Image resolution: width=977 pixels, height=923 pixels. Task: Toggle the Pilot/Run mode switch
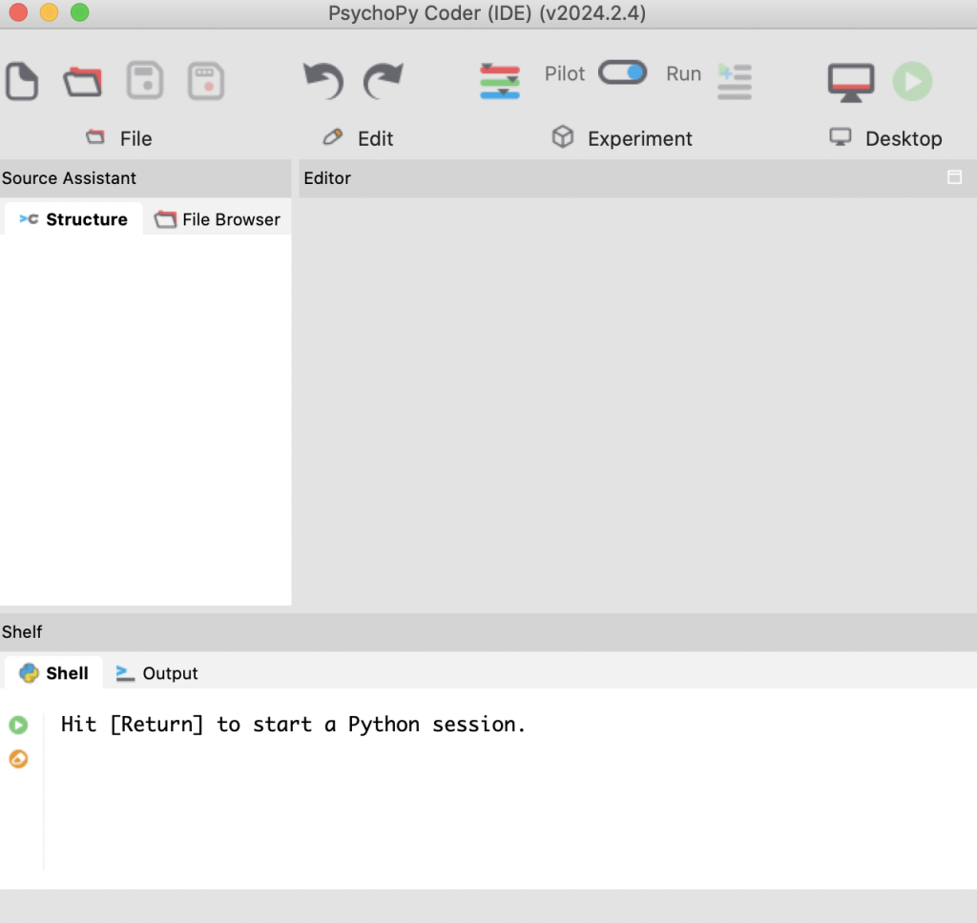click(622, 72)
